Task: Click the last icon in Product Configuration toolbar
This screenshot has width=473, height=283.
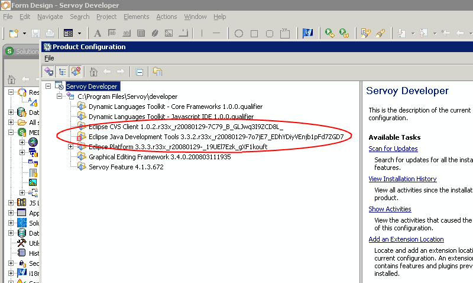Action: (x=157, y=72)
